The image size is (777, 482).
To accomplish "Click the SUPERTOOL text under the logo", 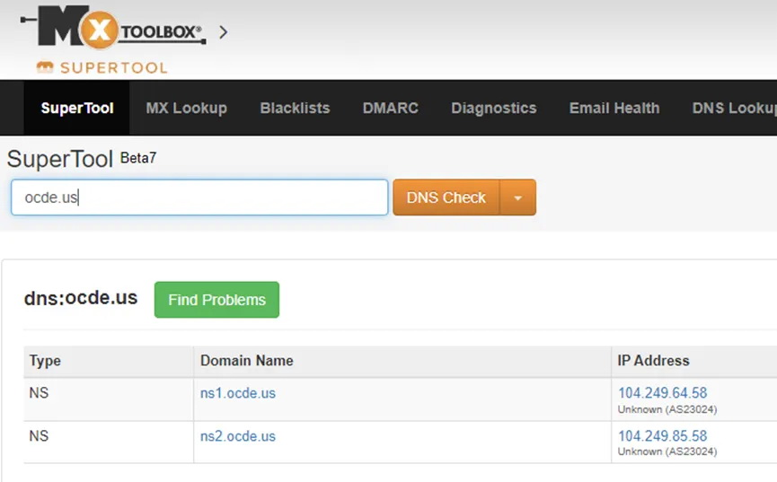I will coord(114,68).
